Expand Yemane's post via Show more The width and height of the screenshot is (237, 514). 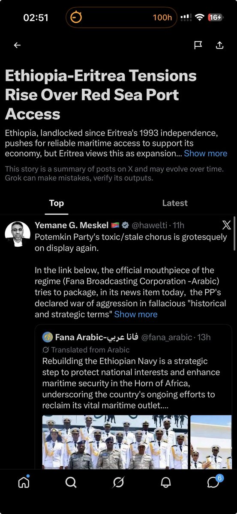[136, 314]
